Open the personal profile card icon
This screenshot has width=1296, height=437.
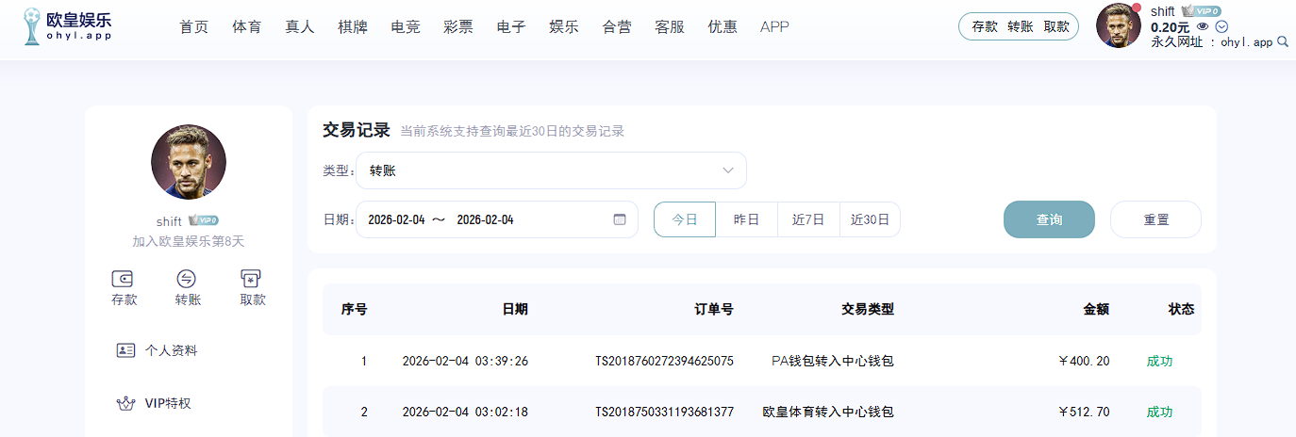(x=125, y=350)
